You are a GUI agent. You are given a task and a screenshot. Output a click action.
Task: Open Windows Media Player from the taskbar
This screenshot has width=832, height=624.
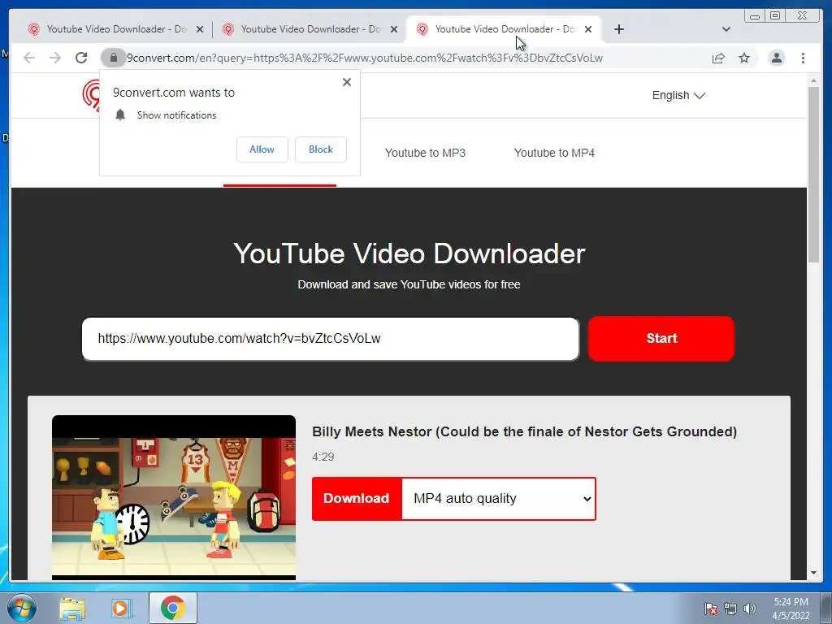pos(121,608)
